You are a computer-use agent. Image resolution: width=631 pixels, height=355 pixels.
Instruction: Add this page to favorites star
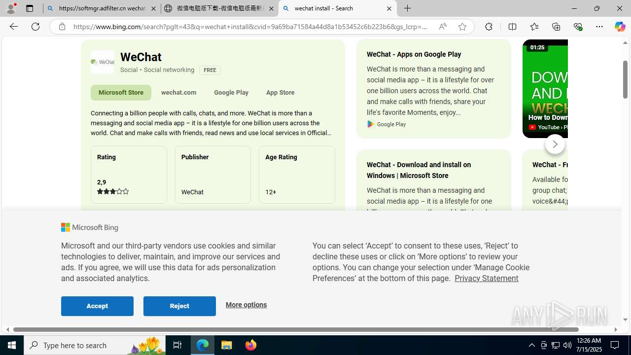coord(462,27)
